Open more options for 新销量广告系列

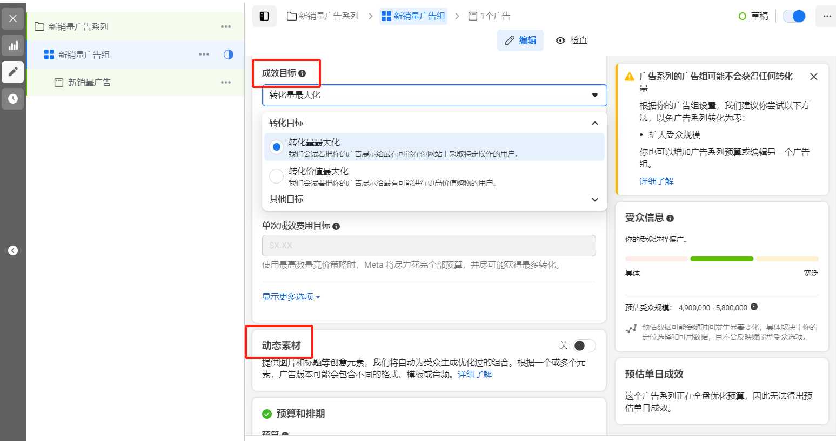point(226,26)
